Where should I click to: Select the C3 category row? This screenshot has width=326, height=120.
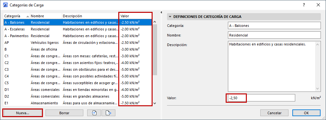(78, 69)
